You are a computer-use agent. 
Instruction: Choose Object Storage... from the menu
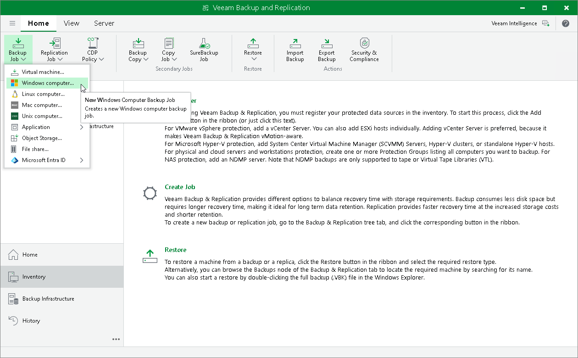tap(47, 138)
